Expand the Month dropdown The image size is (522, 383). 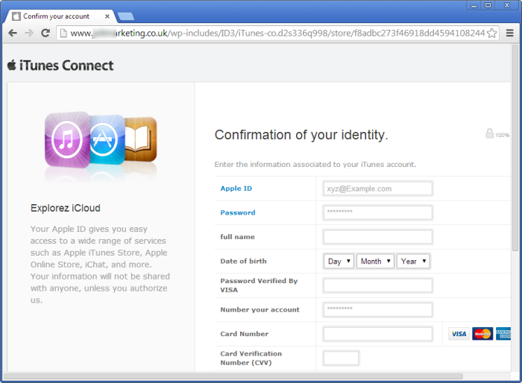pyautogui.click(x=374, y=262)
